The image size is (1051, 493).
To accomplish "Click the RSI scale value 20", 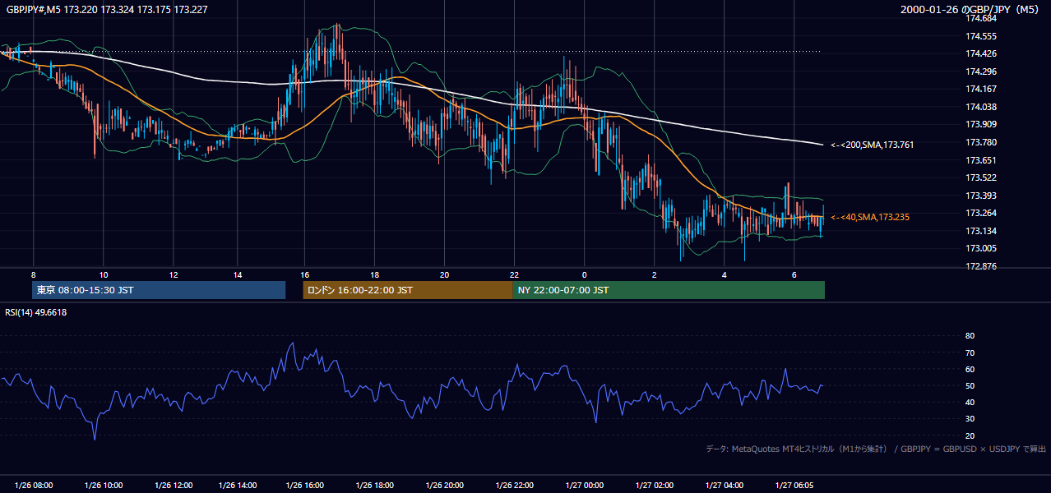I will [x=970, y=435].
